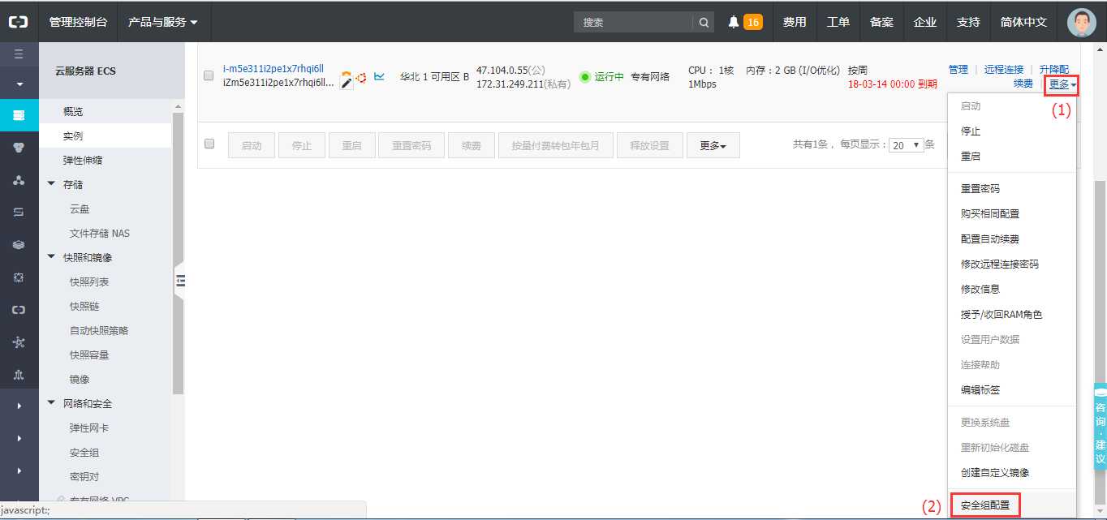Click the stacked layers icon in the left rail
1107x520 pixels.
pos(19,245)
